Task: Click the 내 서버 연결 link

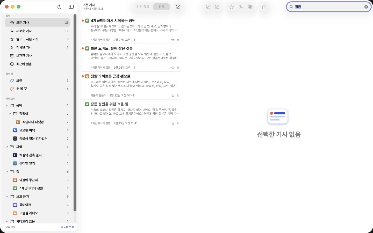Action: 67,227
